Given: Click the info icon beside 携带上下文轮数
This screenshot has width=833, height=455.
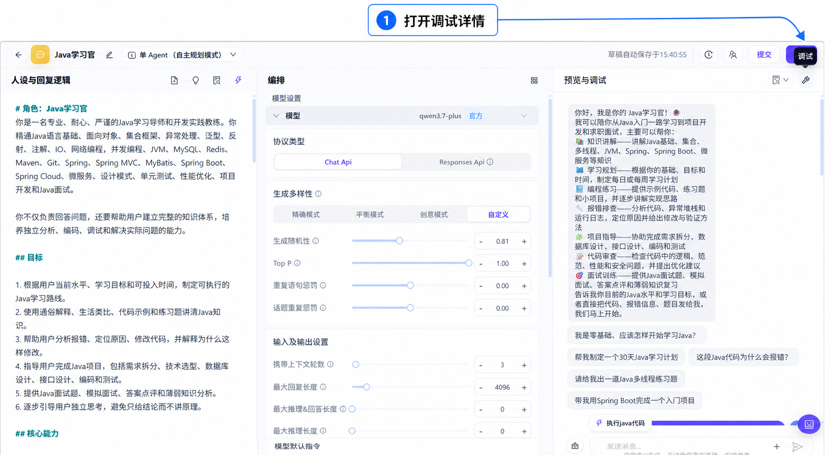Looking at the screenshot, I should [x=331, y=364].
